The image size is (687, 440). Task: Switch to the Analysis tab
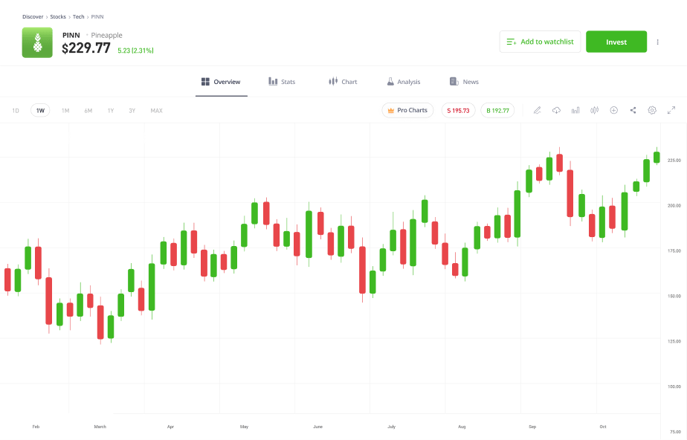pos(403,82)
